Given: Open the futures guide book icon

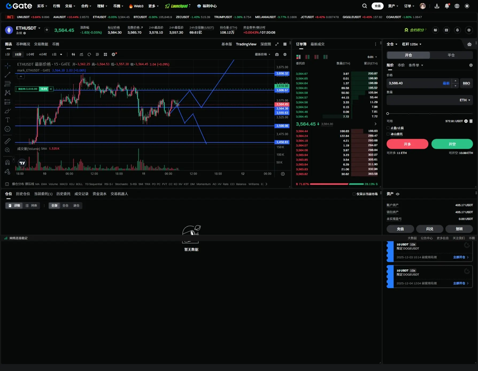Looking at the screenshot, I should pos(435,30).
